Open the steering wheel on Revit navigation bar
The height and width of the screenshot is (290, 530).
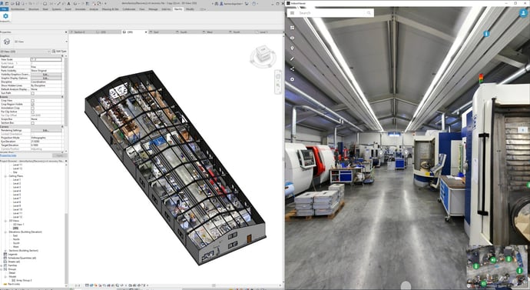point(278,77)
